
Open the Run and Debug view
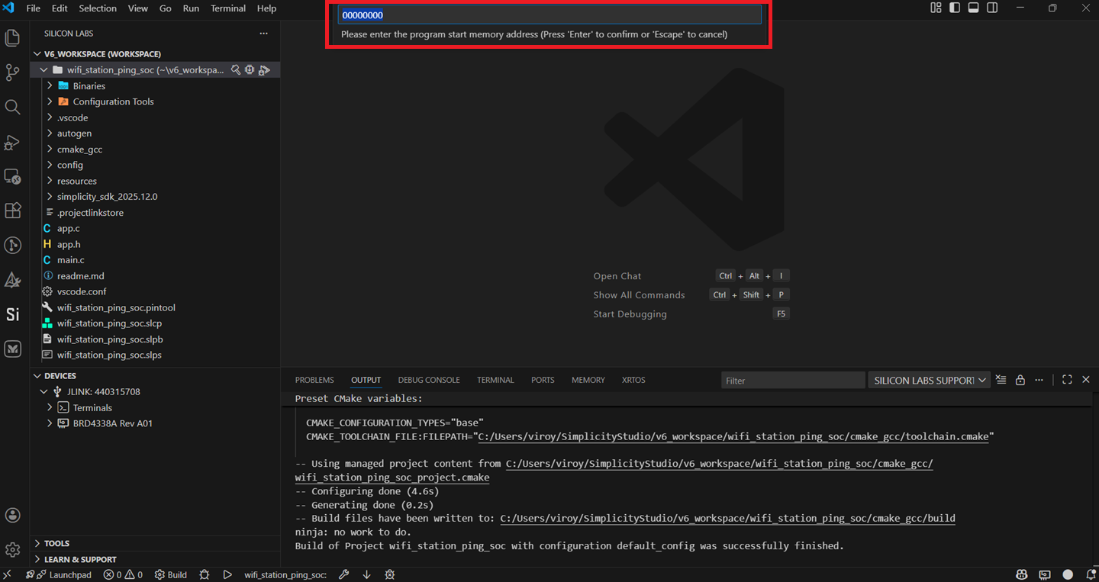(12, 143)
